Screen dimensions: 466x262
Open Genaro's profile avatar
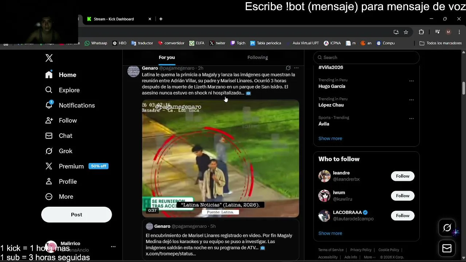point(133,71)
